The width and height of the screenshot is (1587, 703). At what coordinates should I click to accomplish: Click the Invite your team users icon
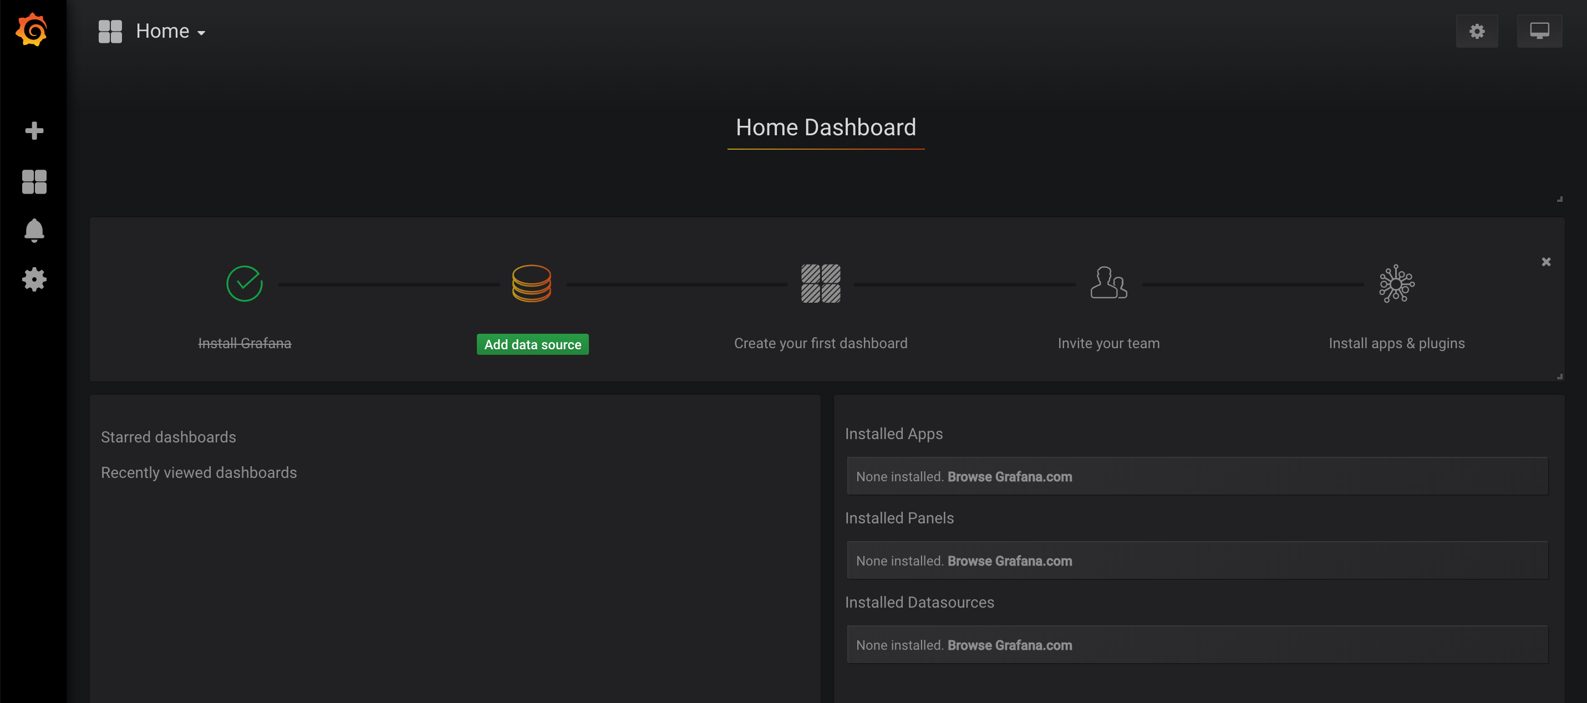(1108, 283)
